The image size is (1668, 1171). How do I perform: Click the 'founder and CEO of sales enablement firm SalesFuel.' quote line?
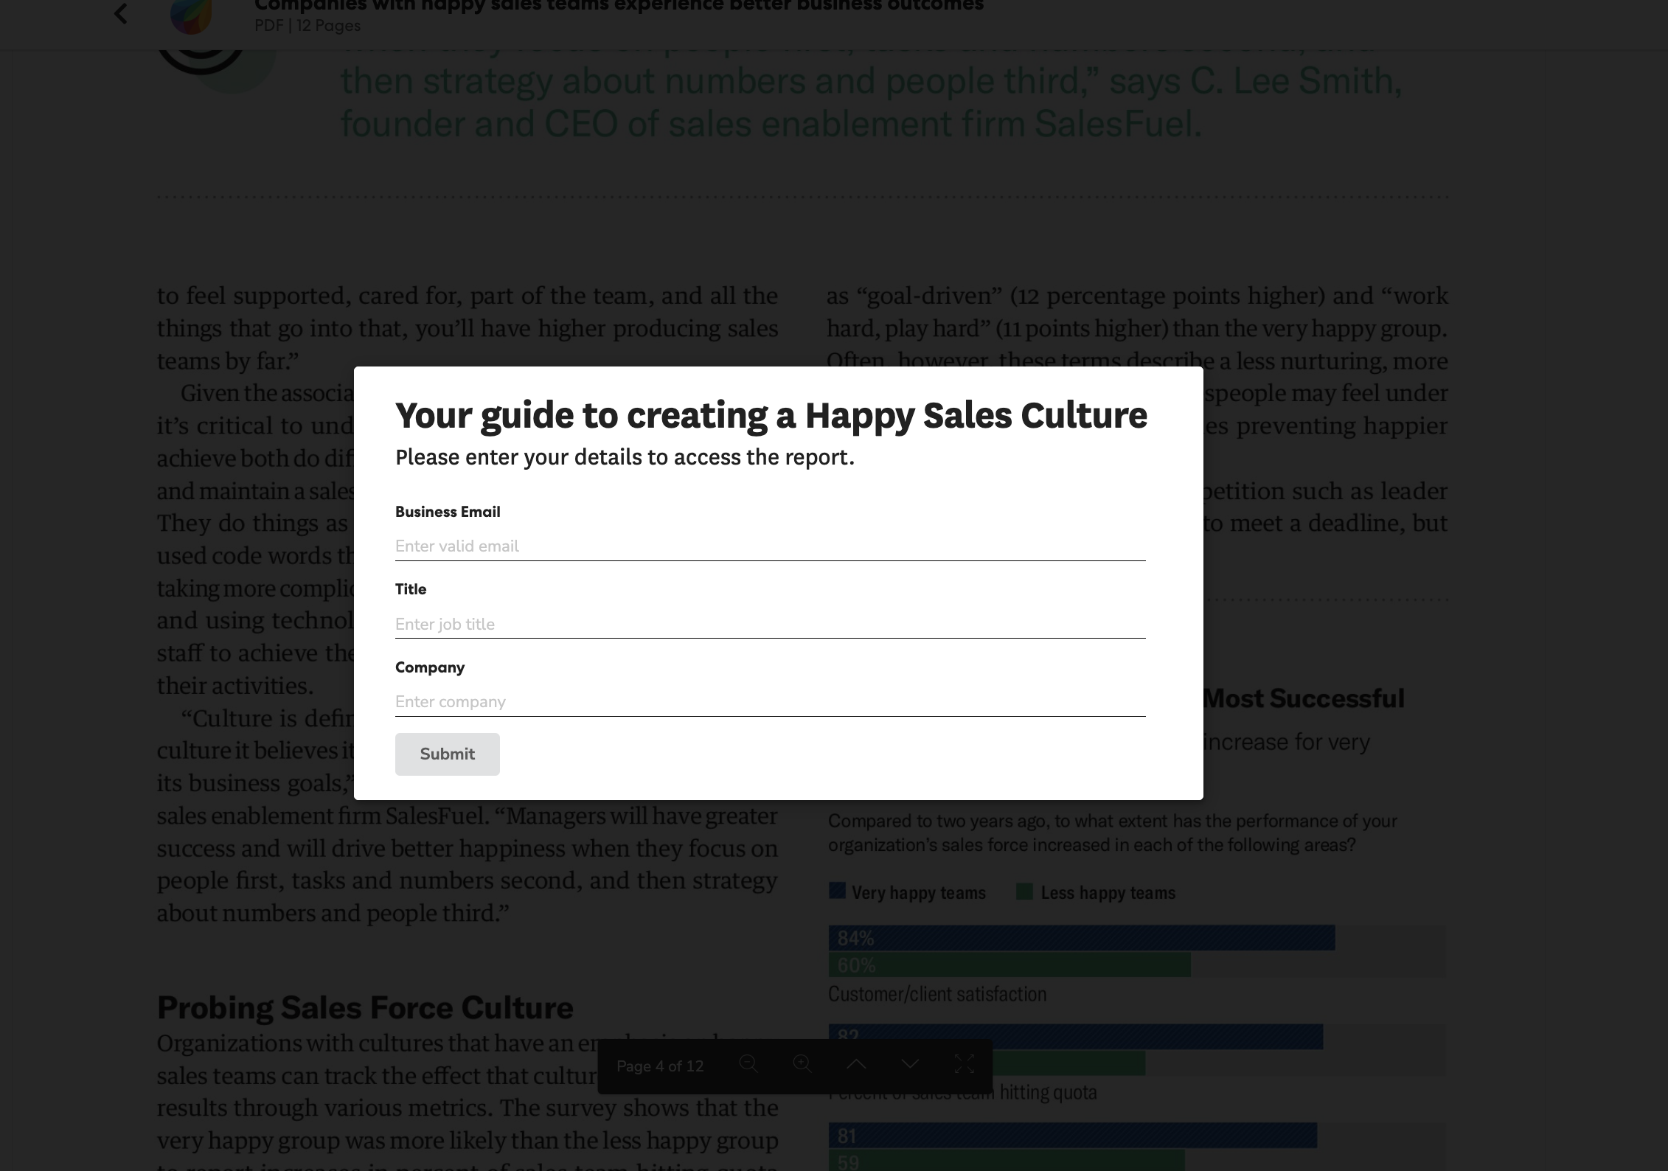point(771,124)
